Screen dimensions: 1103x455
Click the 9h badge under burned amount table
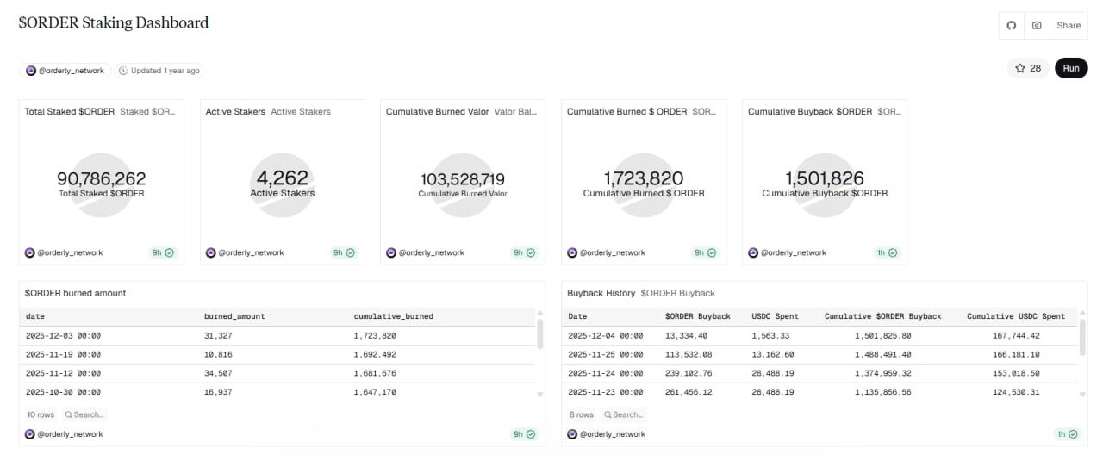525,434
